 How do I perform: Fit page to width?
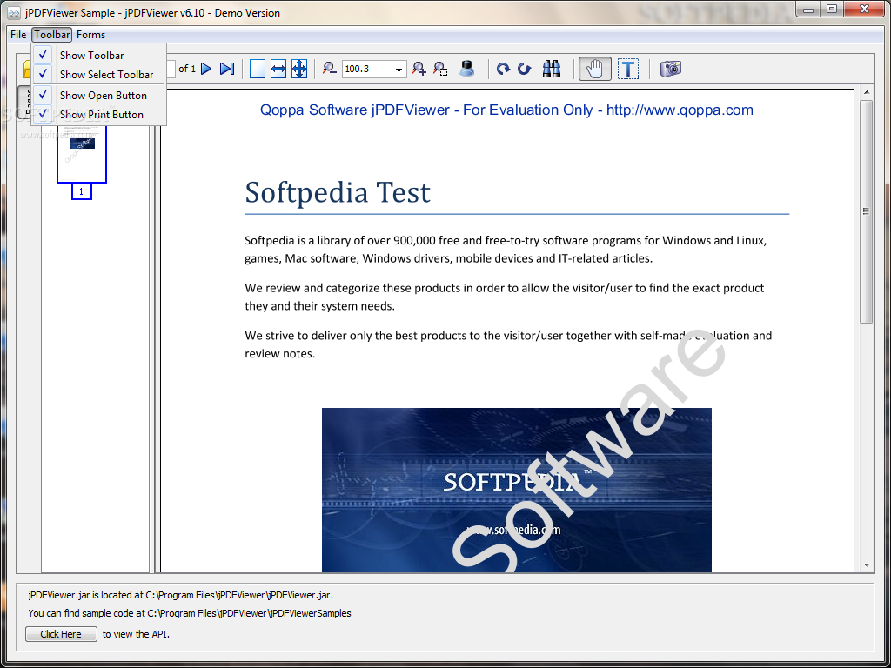coord(278,69)
